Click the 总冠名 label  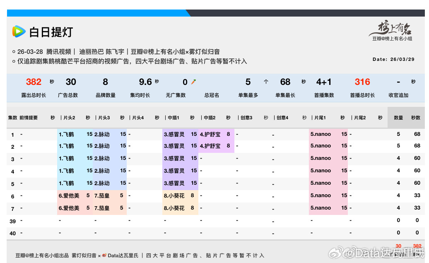pyautogui.click(x=212, y=95)
